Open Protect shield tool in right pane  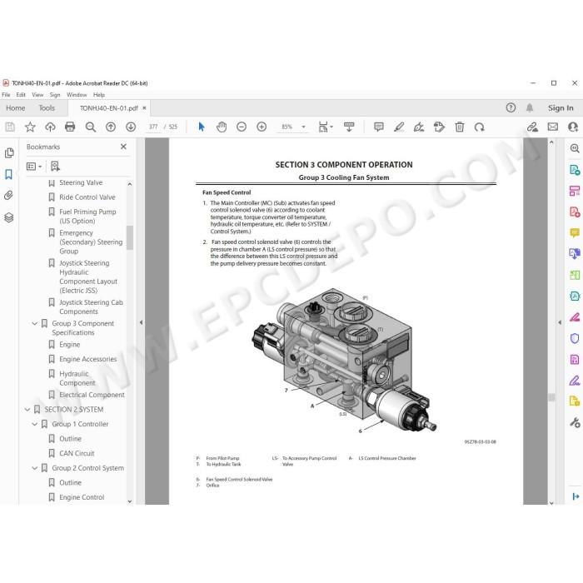pos(575,338)
